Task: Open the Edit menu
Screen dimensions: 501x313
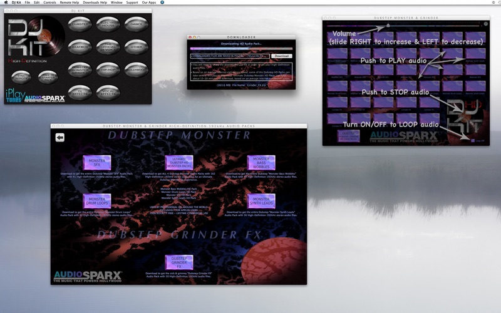Action: pyautogui.click(x=37, y=3)
